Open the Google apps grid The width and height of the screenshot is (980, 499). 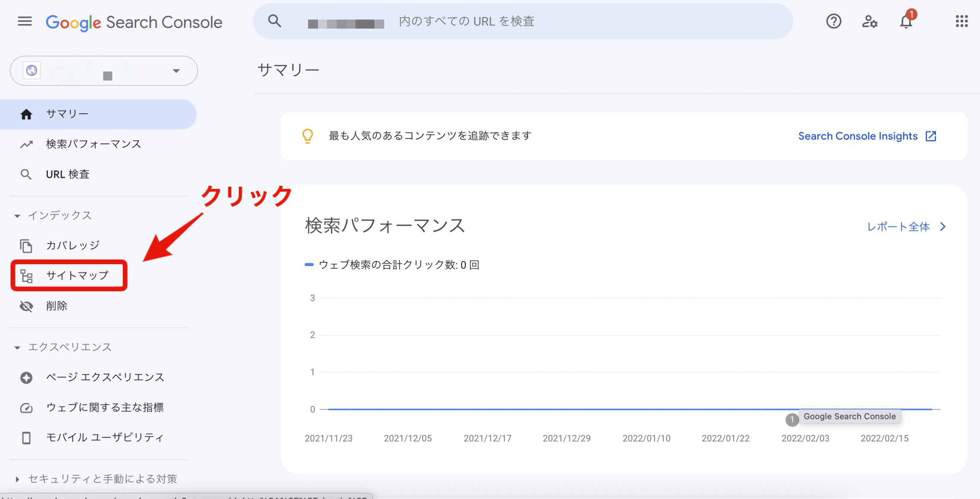[x=962, y=21]
